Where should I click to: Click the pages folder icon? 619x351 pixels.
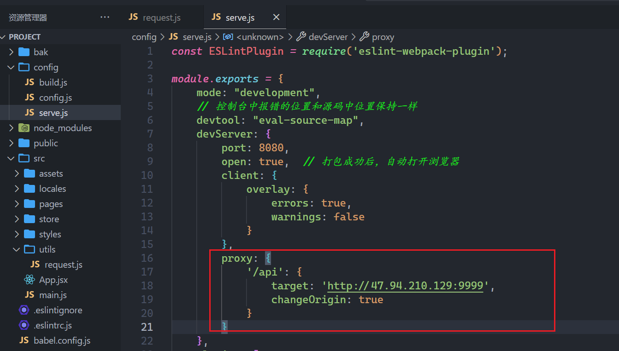[29, 204]
